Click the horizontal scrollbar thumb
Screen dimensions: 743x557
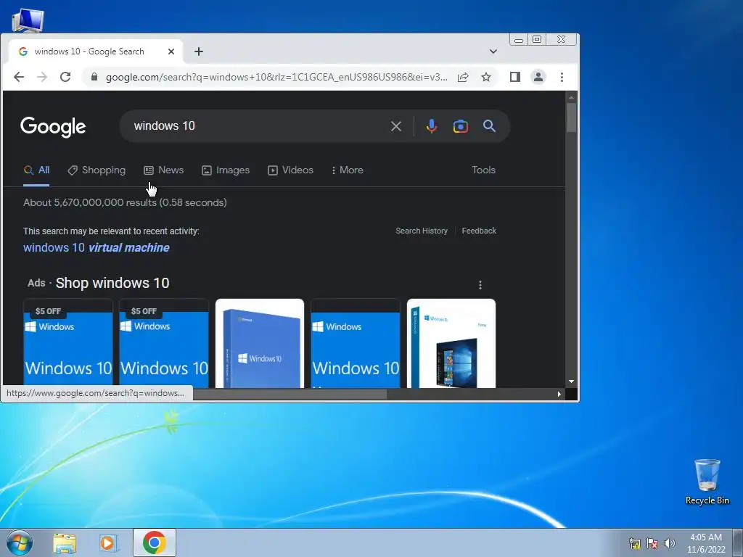(x=289, y=394)
